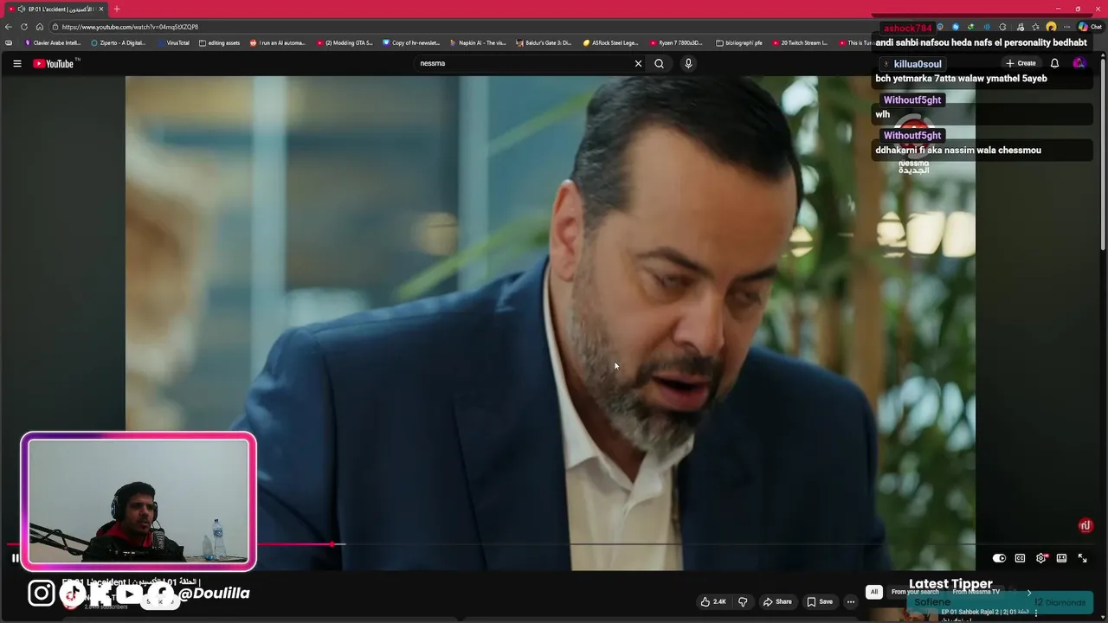
Task: Open the YouTube account avatar menu
Action: (1079, 63)
